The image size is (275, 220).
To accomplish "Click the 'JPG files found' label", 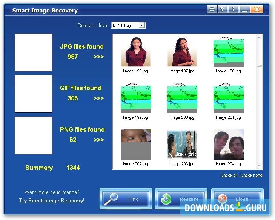I will click(82, 46).
